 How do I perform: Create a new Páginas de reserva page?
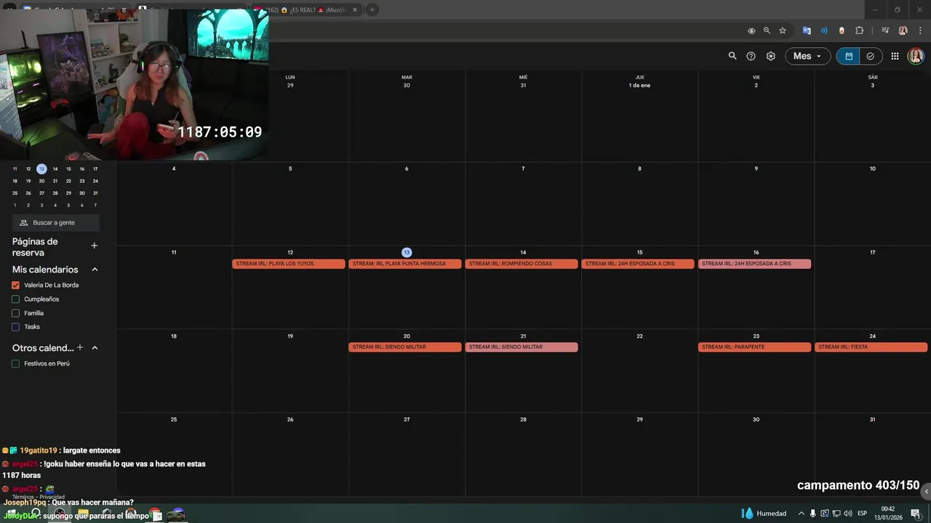(94, 246)
